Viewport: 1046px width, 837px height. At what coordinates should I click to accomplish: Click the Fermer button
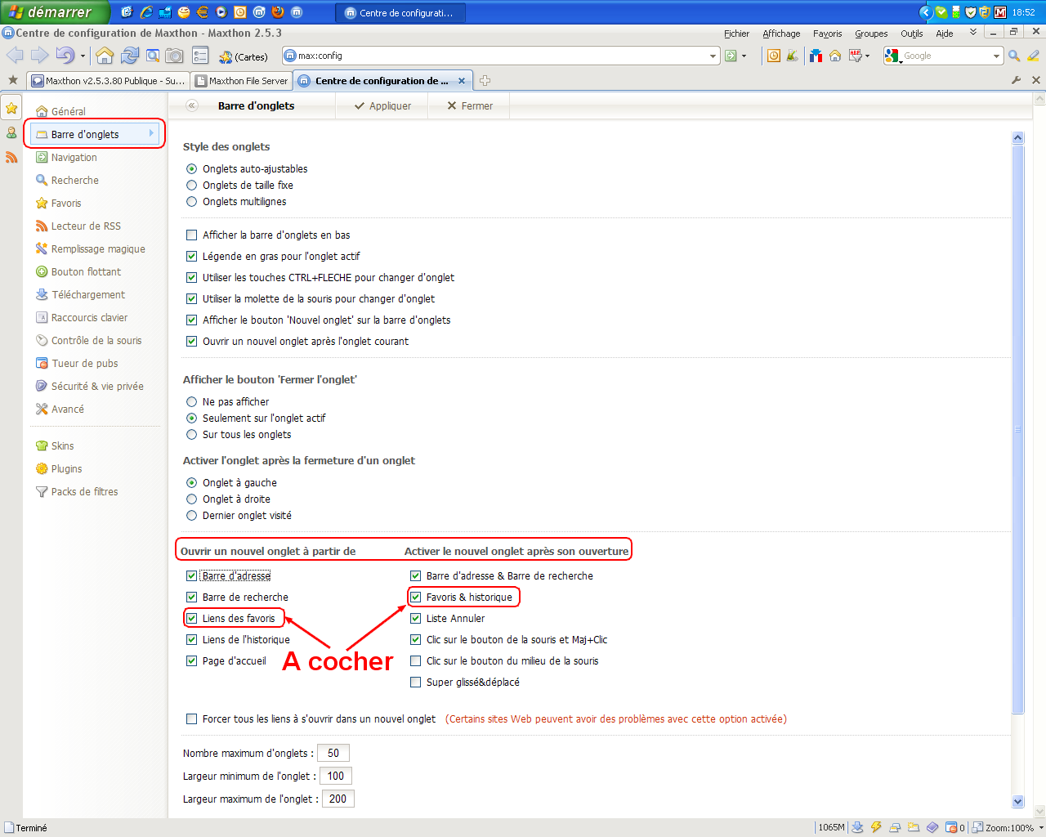pos(470,106)
